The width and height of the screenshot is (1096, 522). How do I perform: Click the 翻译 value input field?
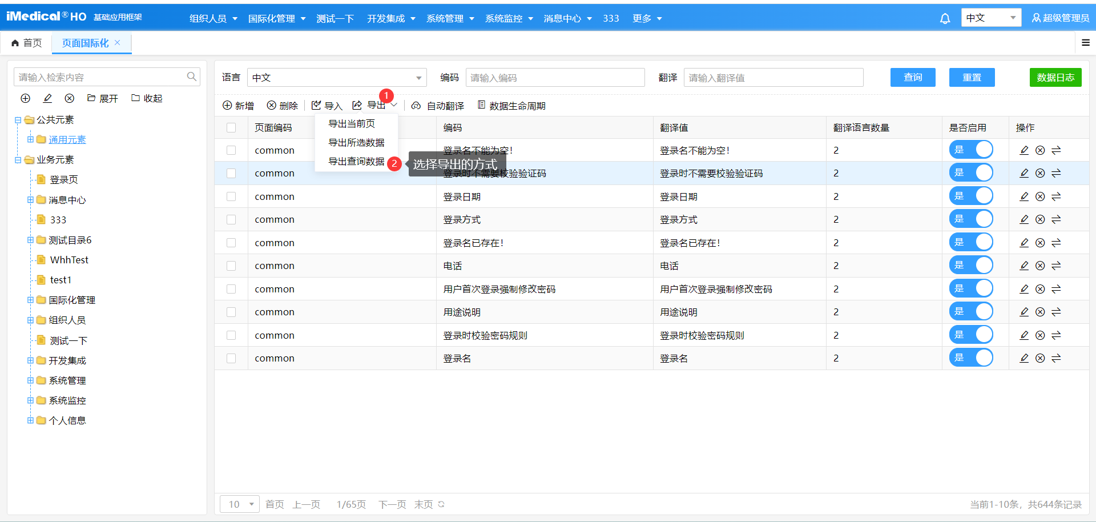[x=773, y=78]
